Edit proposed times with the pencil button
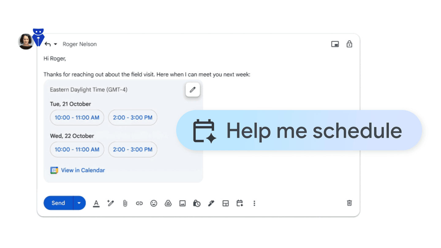Viewport: 441px width, 248px height. (x=193, y=89)
